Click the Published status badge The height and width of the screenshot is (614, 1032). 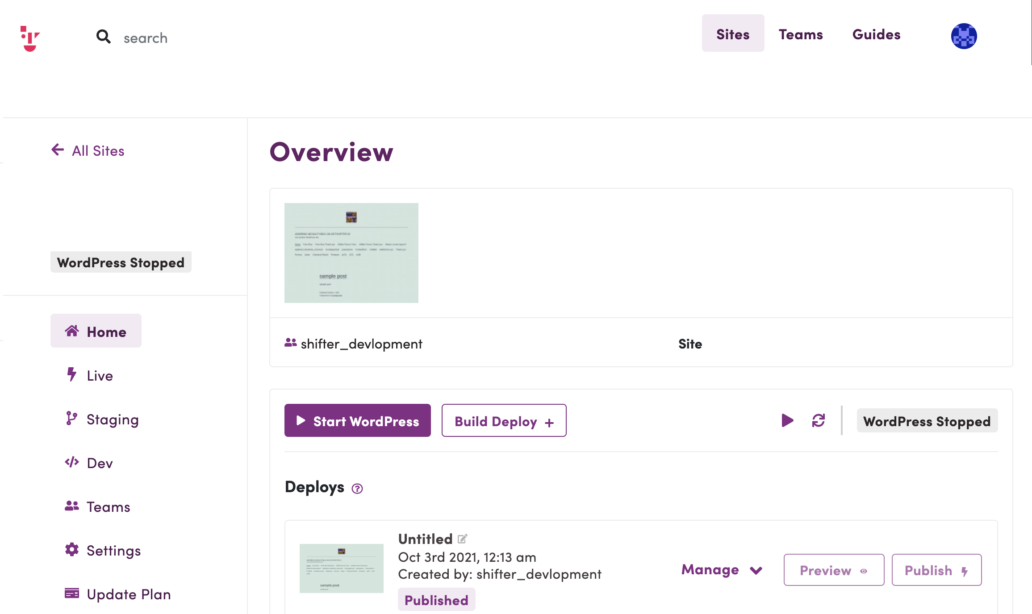(436, 600)
